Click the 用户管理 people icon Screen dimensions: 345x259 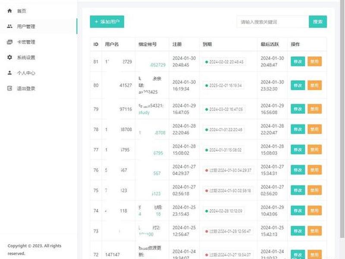click(9, 26)
